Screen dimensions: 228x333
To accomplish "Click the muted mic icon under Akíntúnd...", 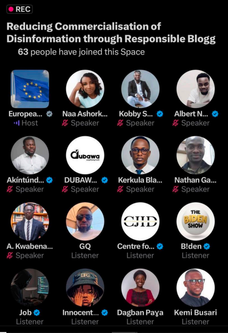I will (10, 189).
